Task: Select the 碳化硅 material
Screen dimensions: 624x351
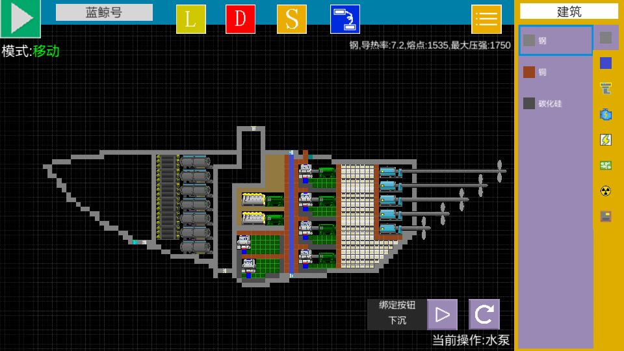Action: 556,103
